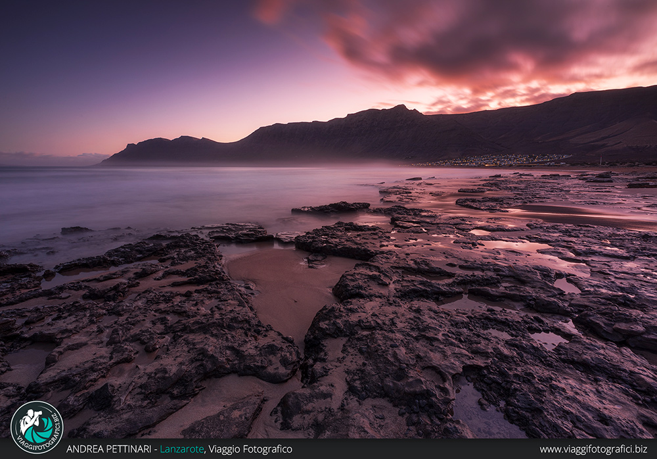Viewport: 657px width, 459px height.
Task: Click the www.viaggifotografici.biz website address
Action: point(593,449)
